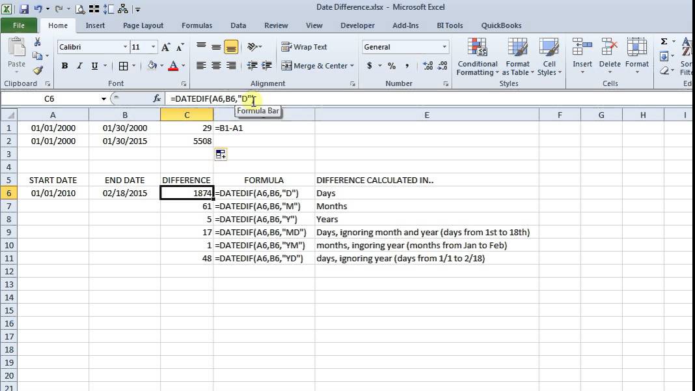The image size is (695, 391).
Task: Click the Fill down arrow icon
Action: coord(664,56)
